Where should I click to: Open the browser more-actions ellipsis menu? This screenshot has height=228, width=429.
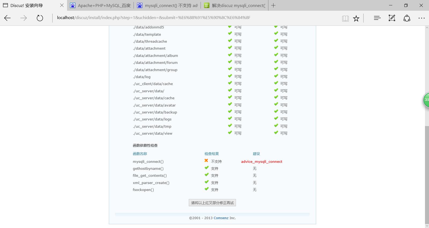[421, 18]
